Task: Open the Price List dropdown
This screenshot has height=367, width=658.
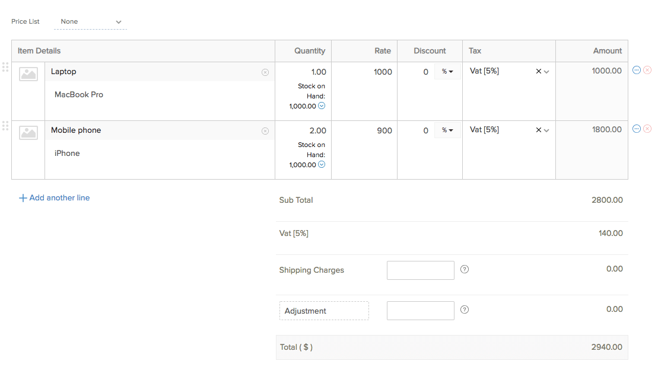Action: point(90,22)
